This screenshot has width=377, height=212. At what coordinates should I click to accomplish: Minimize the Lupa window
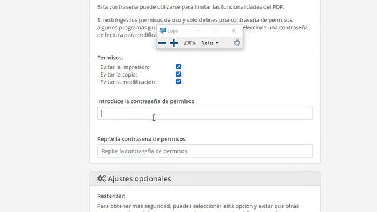(198, 31)
